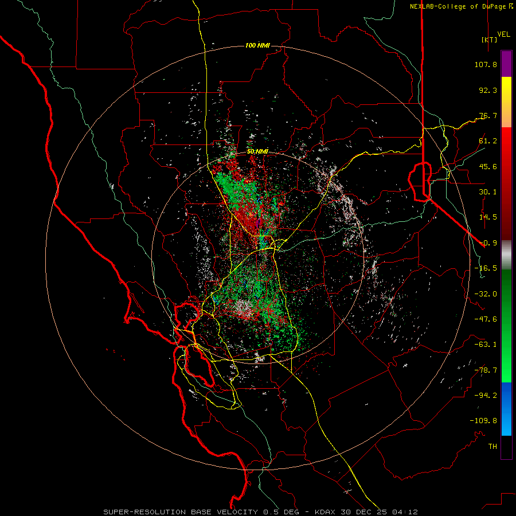
Task: Click the [KT] units label
Action: coord(490,40)
